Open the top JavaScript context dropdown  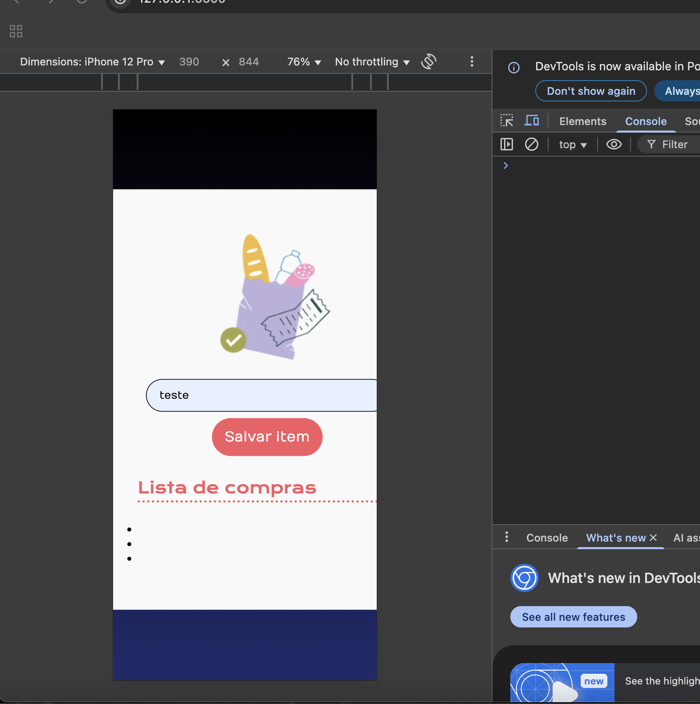(573, 145)
